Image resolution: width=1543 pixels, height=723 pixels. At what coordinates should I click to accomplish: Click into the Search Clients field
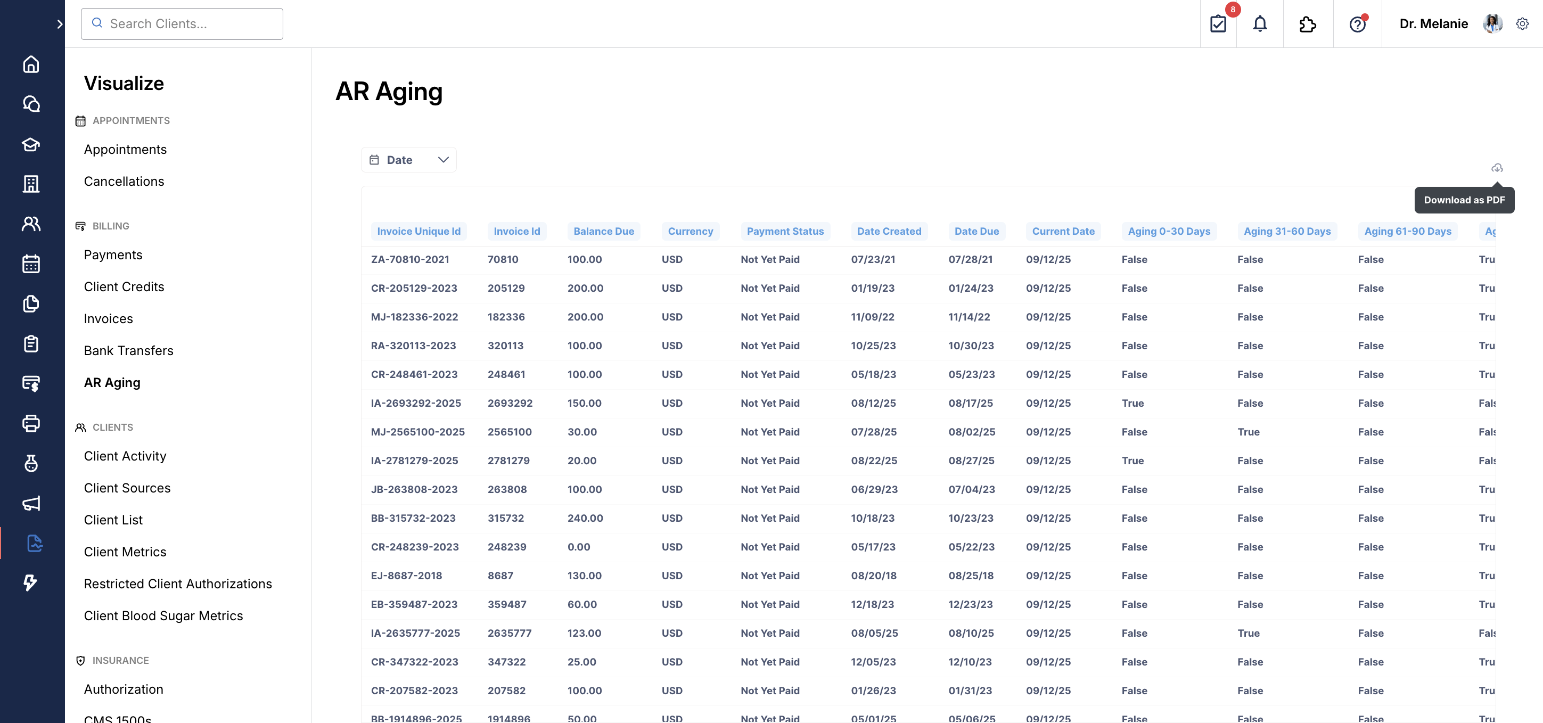[182, 24]
